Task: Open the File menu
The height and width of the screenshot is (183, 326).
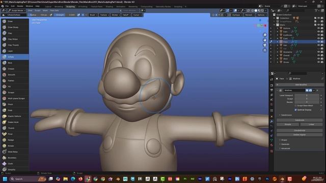Action: (7, 6)
